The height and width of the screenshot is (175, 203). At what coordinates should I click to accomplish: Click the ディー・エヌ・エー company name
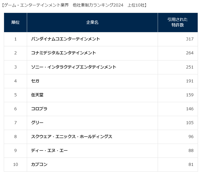pos(49,150)
